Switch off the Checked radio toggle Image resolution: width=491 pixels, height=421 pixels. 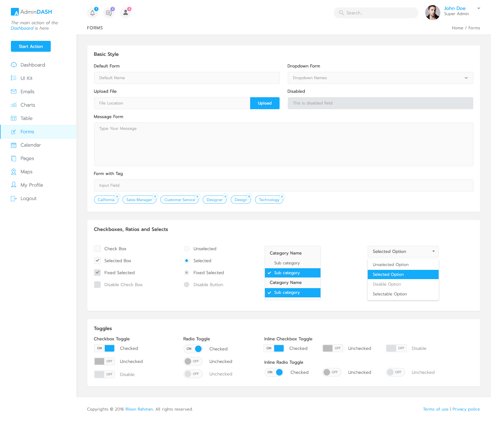click(x=193, y=349)
